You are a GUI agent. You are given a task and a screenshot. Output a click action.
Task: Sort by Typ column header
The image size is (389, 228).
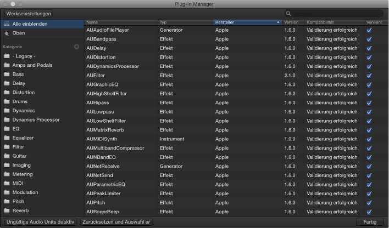185,22
